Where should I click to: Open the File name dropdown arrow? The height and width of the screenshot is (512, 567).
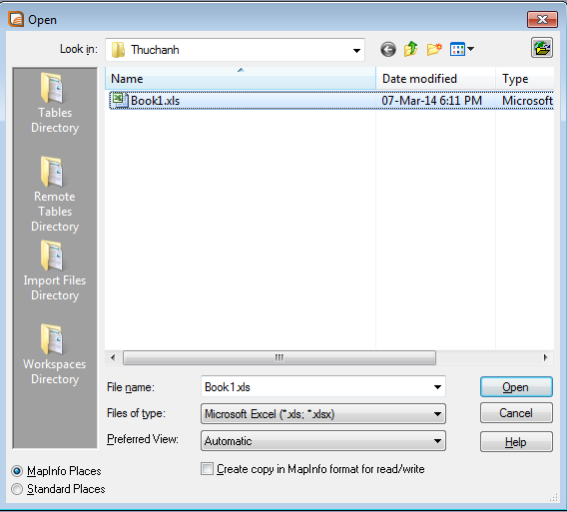click(x=437, y=387)
